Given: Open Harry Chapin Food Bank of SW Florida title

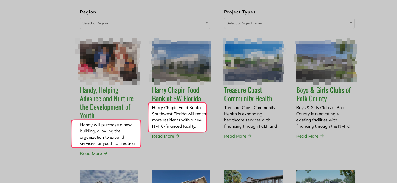Looking at the screenshot, I should click(177, 94).
